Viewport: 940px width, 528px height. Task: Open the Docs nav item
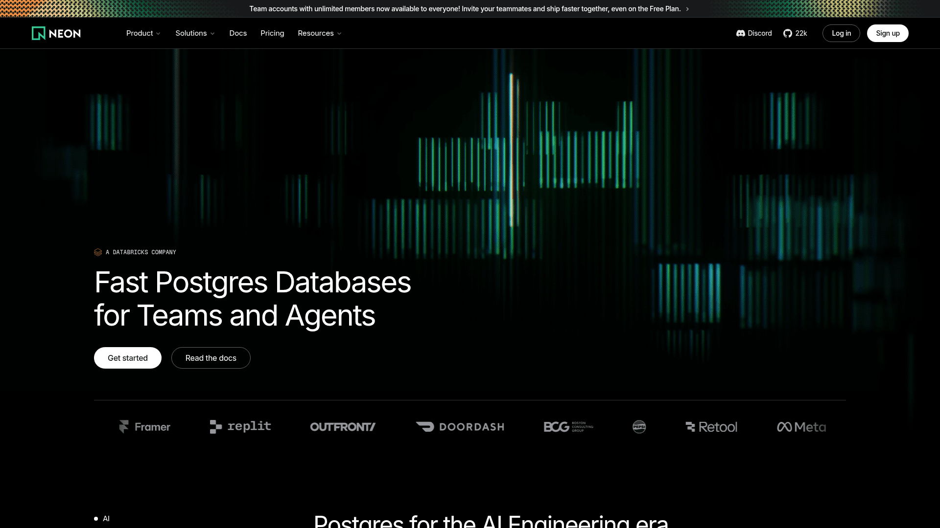pyautogui.click(x=238, y=33)
